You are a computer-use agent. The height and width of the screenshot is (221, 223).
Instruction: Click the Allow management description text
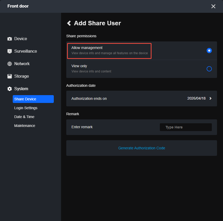pos(109,53)
